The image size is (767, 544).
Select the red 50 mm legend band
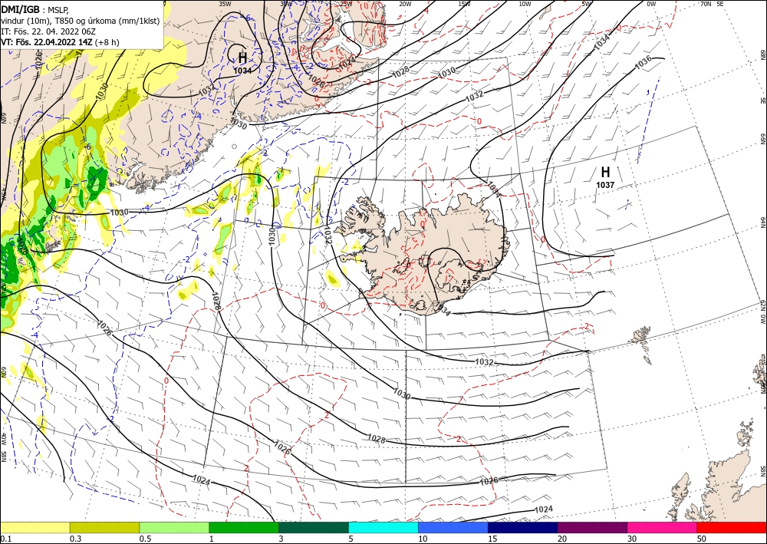click(732, 527)
